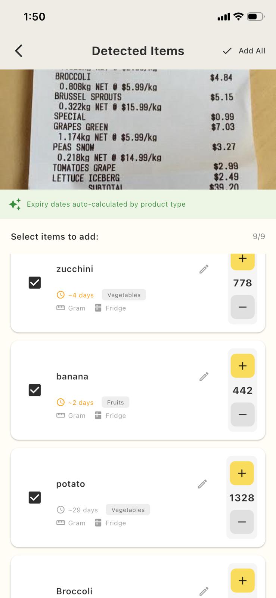Screen dimensions: 276x598
Task: Uncheck the zucchini checkbox
Action: tap(35, 283)
